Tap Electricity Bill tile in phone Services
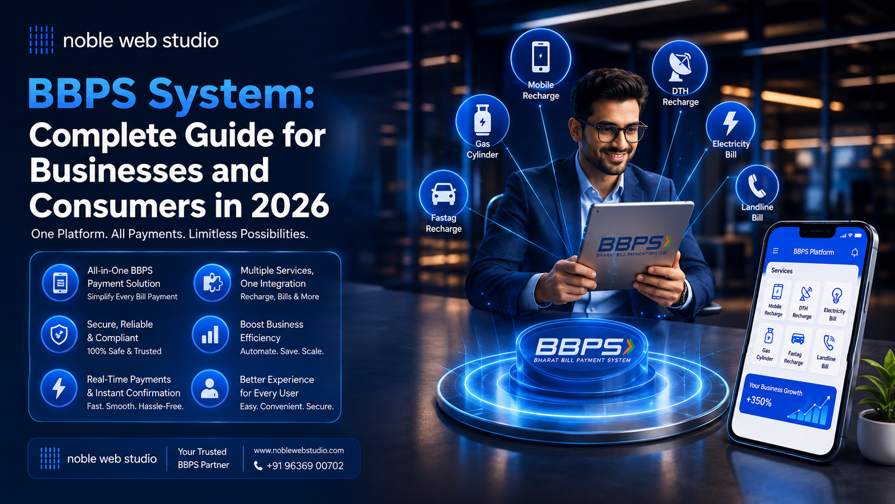Screen dimensions: 895x504 coord(834,304)
